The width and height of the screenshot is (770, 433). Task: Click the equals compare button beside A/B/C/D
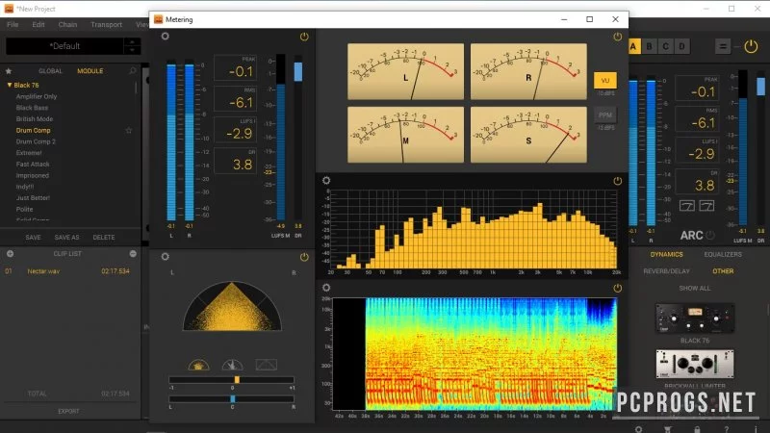coord(723,46)
